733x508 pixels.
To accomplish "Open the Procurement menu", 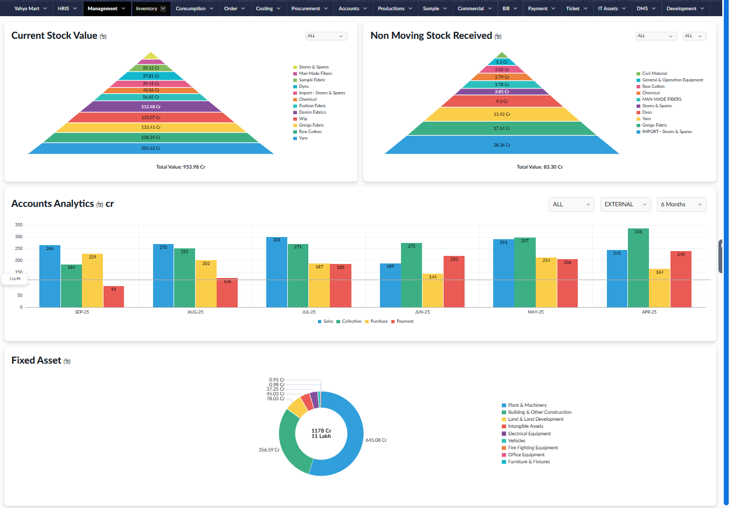I will click(309, 9).
